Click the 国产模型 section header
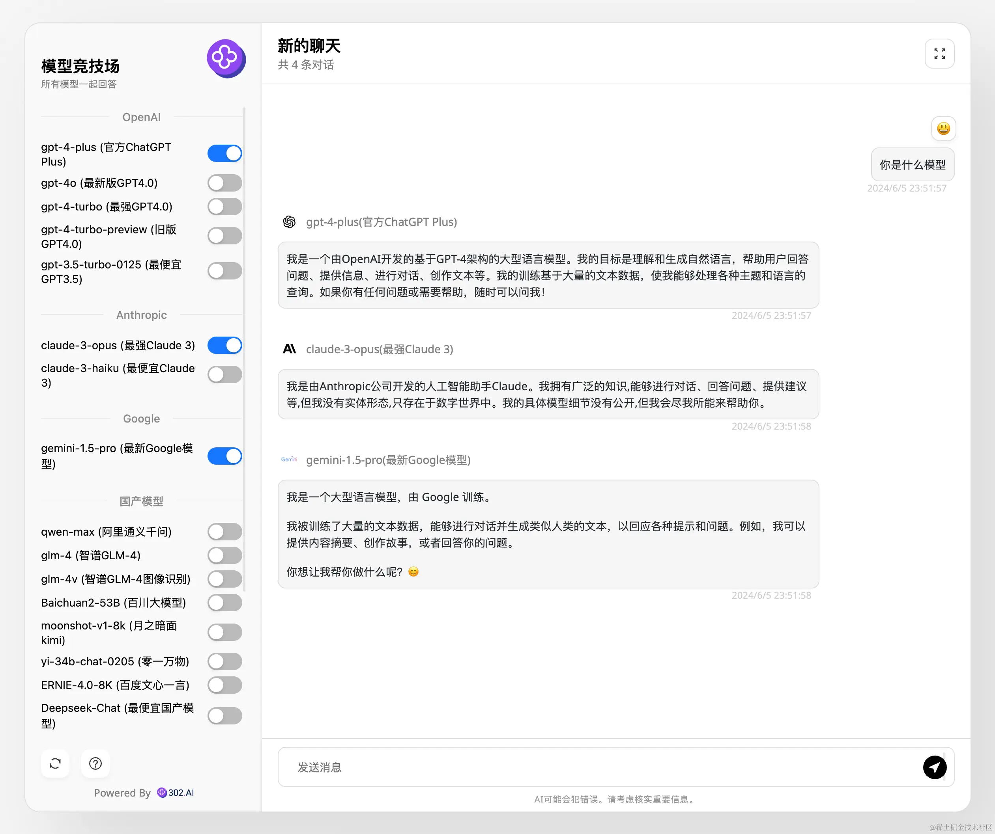This screenshot has height=834, width=995. click(x=141, y=501)
